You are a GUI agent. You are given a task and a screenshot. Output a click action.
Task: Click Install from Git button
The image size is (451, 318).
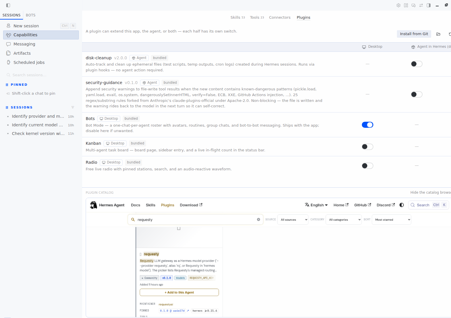pos(414,34)
